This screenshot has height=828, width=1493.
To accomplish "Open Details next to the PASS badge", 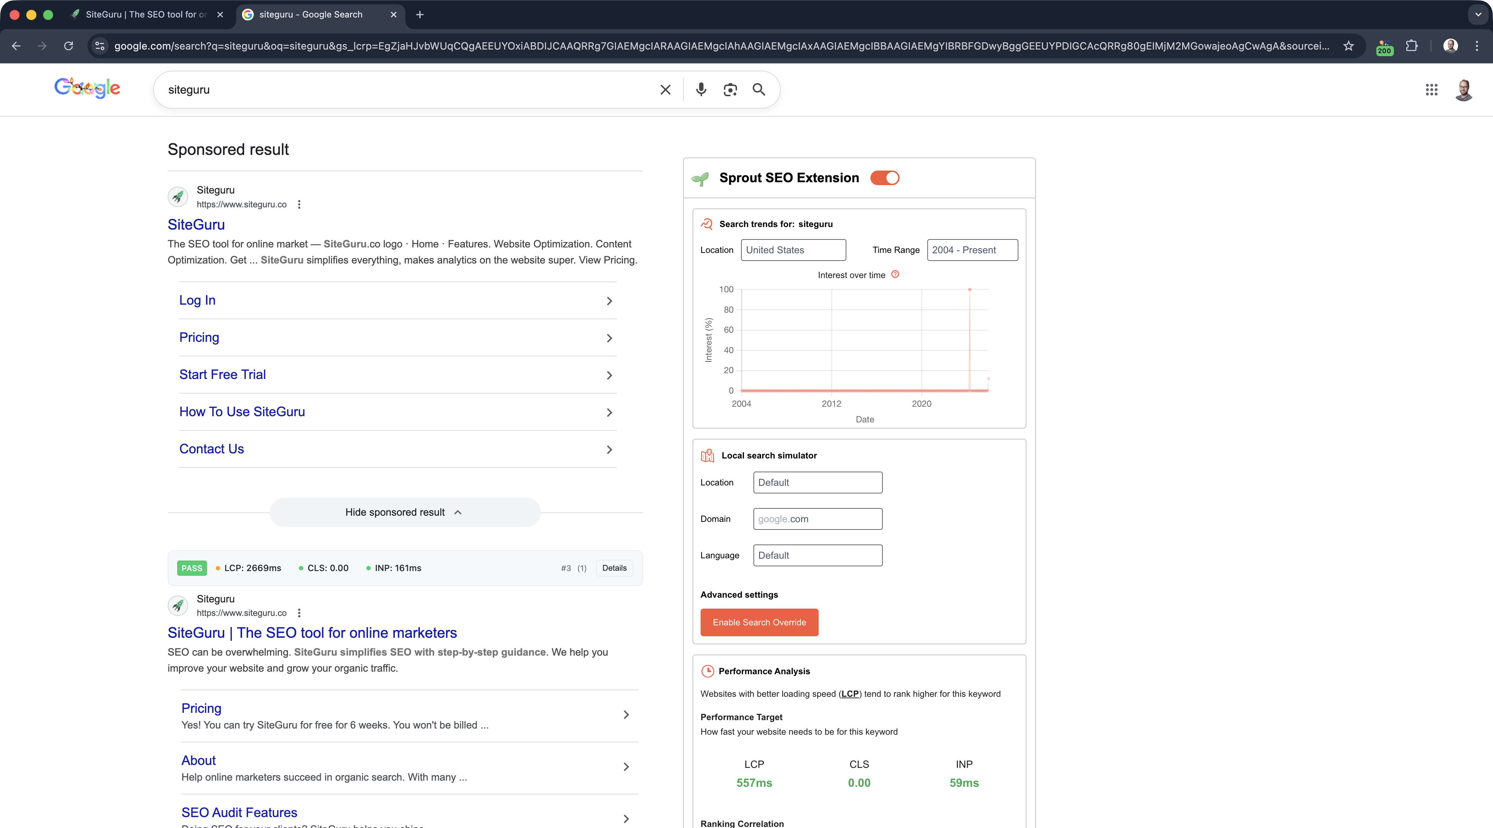I will (x=614, y=568).
